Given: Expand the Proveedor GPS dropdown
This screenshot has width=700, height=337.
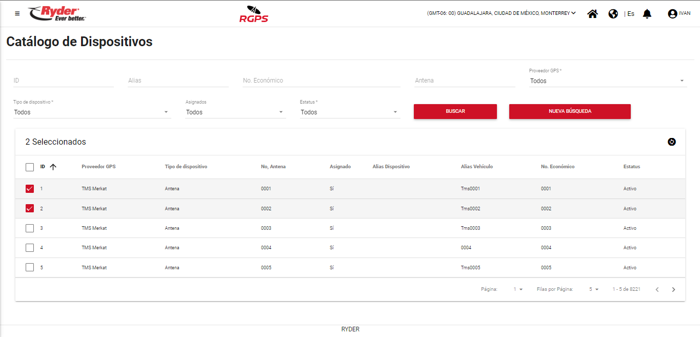Looking at the screenshot, I should [x=608, y=81].
